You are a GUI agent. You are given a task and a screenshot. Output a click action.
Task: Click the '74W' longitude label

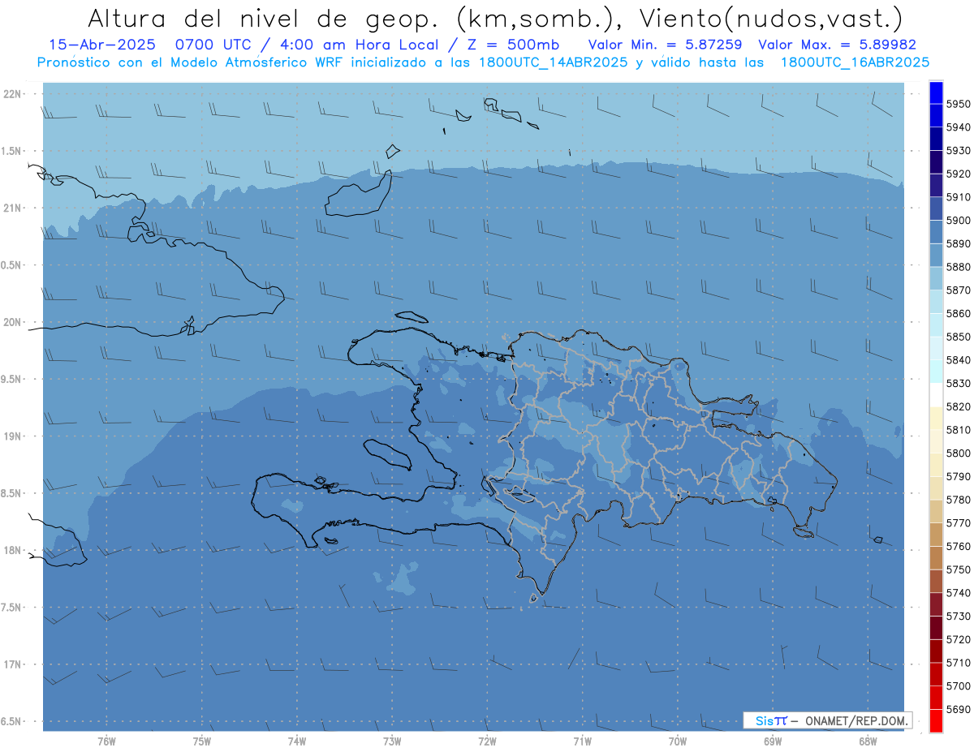point(297,741)
